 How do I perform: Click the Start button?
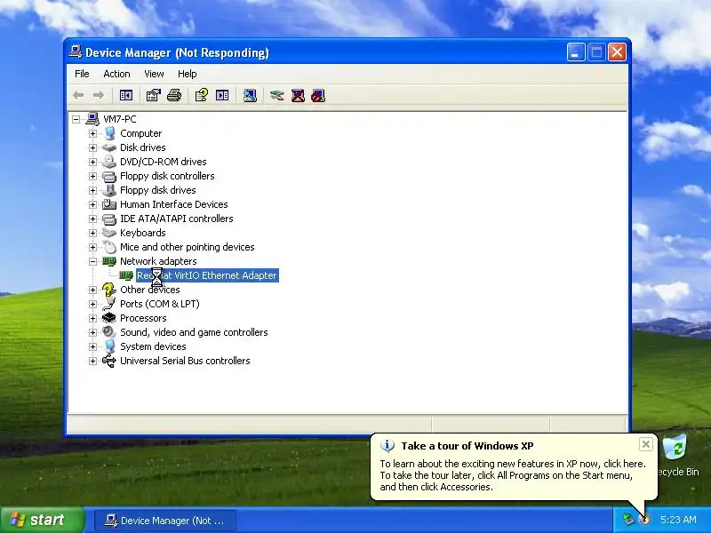[43, 520]
